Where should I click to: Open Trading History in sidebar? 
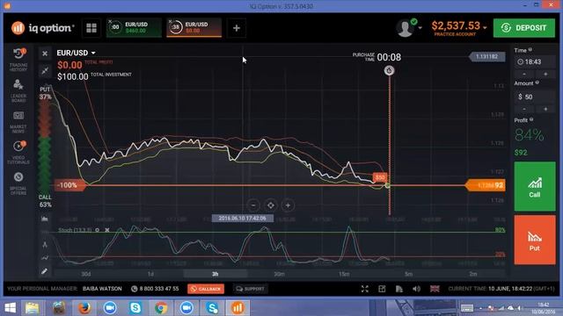[18, 59]
